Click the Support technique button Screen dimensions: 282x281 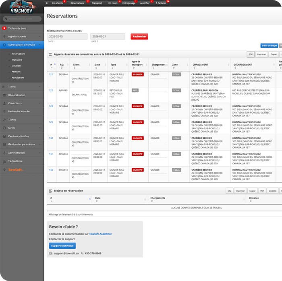tap(62, 246)
